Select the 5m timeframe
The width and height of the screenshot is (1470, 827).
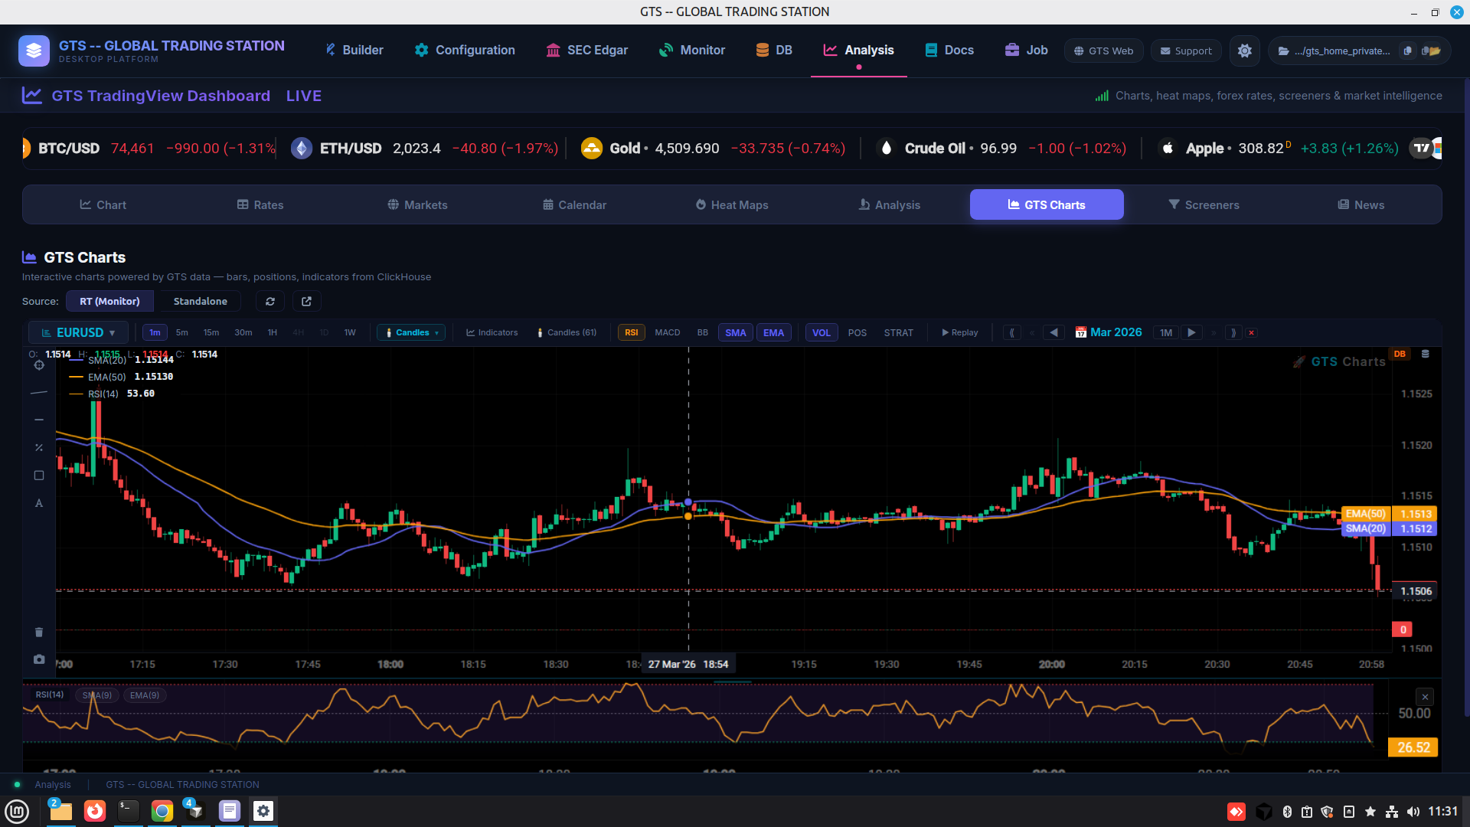coord(182,332)
